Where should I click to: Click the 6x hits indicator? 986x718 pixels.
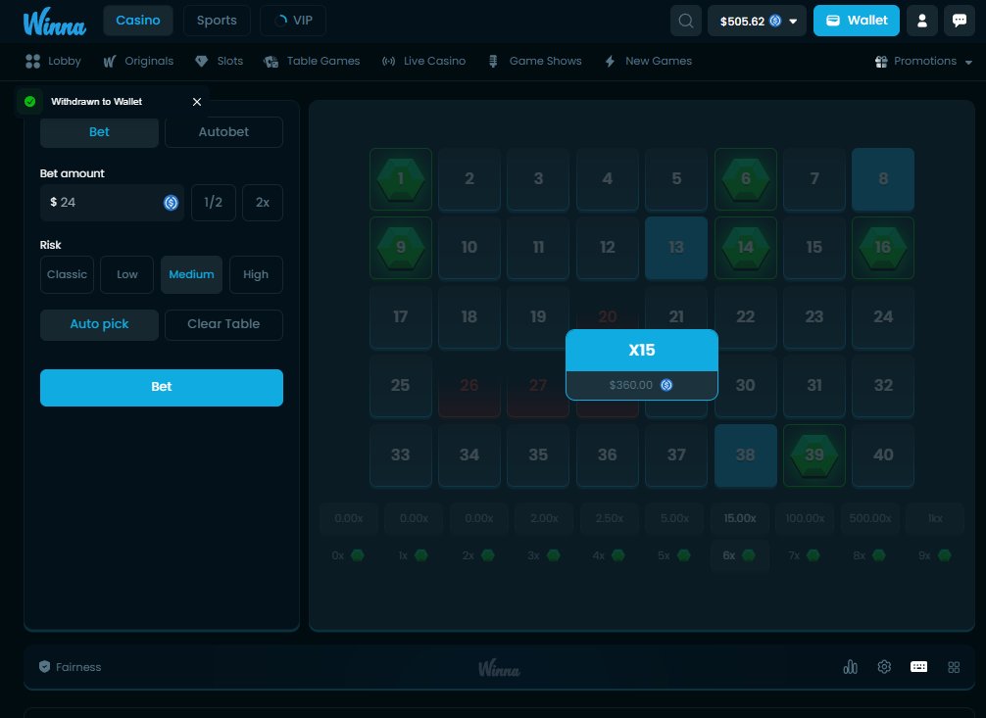pyautogui.click(x=739, y=555)
